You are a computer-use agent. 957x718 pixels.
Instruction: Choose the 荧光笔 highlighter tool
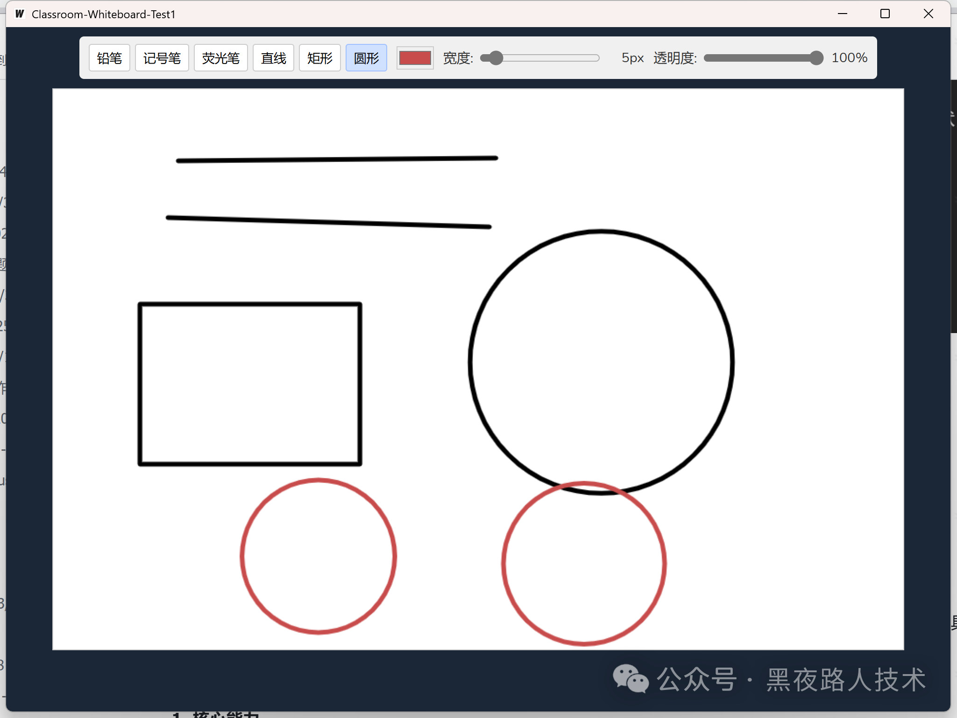click(220, 58)
